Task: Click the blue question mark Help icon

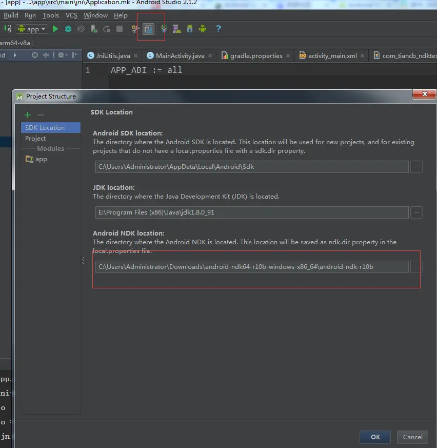Action: 218,29
